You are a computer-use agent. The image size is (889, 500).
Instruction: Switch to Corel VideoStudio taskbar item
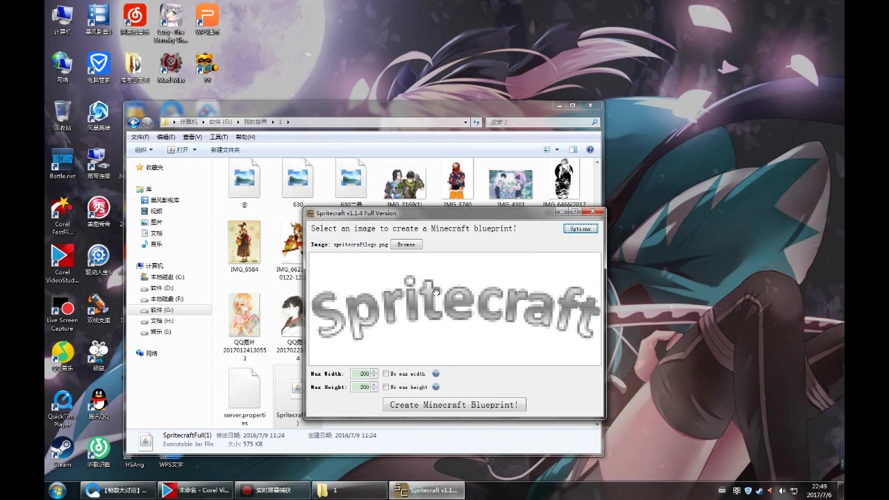click(194, 490)
